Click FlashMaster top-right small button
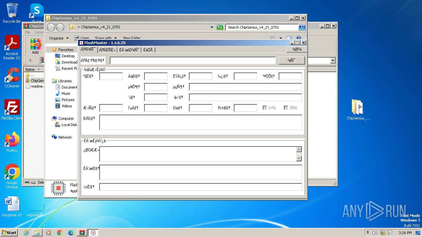This screenshot has width=422, height=237. click(x=297, y=49)
